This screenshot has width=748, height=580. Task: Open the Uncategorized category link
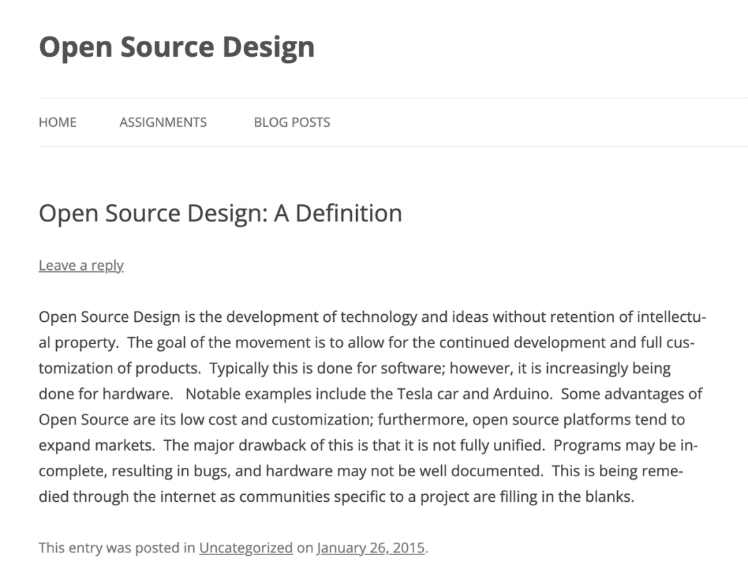tap(246, 547)
